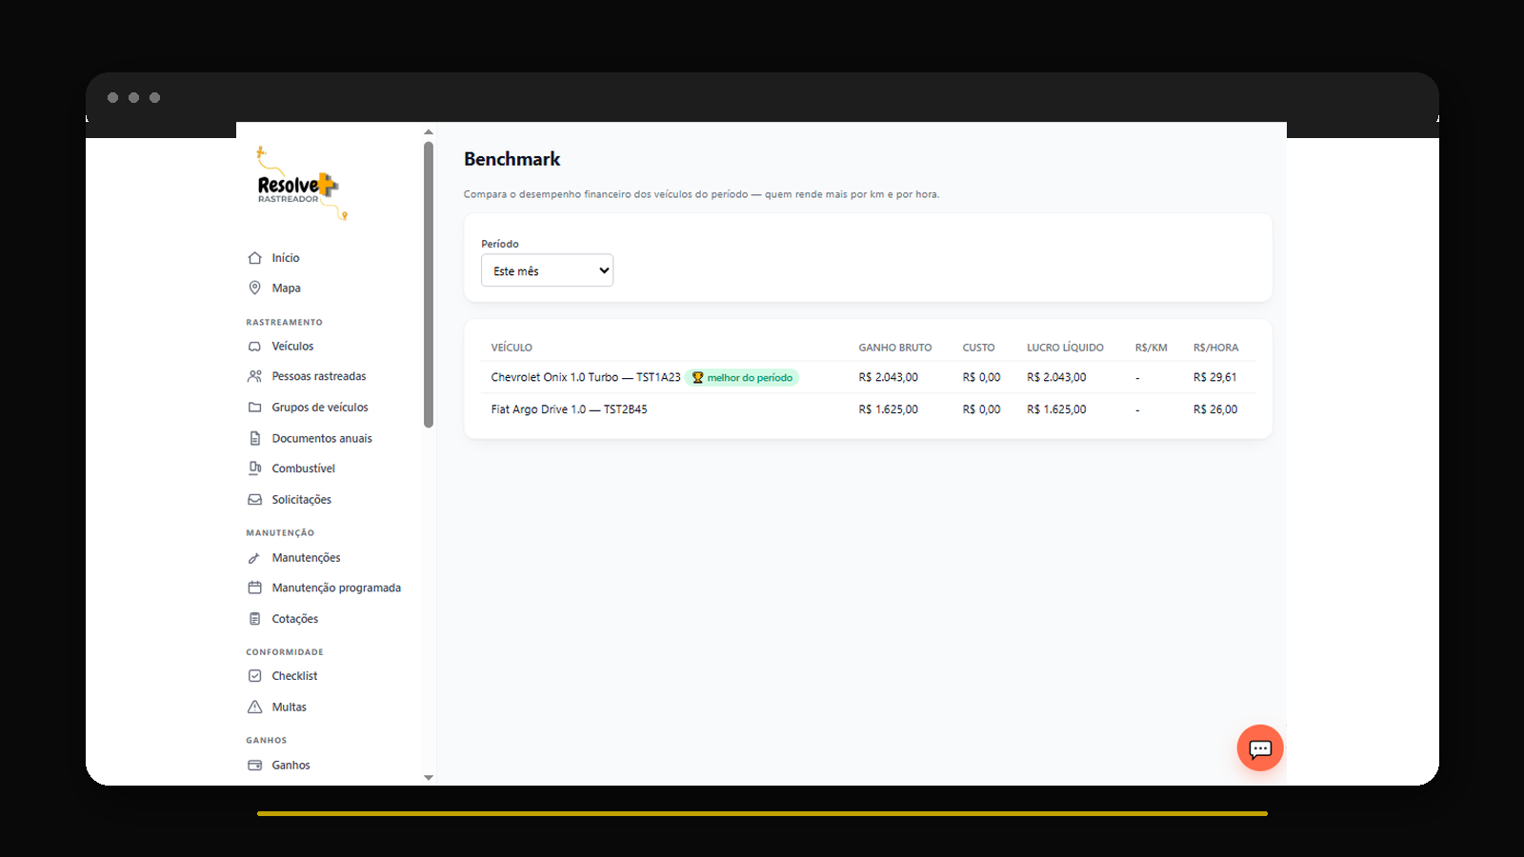This screenshot has height=857, width=1524.
Task: Navigate to Combustível page
Action: click(x=303, y=468)
